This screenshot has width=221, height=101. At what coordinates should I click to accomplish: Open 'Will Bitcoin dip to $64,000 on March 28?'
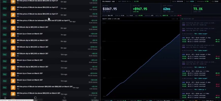click(x=33, y=47)
